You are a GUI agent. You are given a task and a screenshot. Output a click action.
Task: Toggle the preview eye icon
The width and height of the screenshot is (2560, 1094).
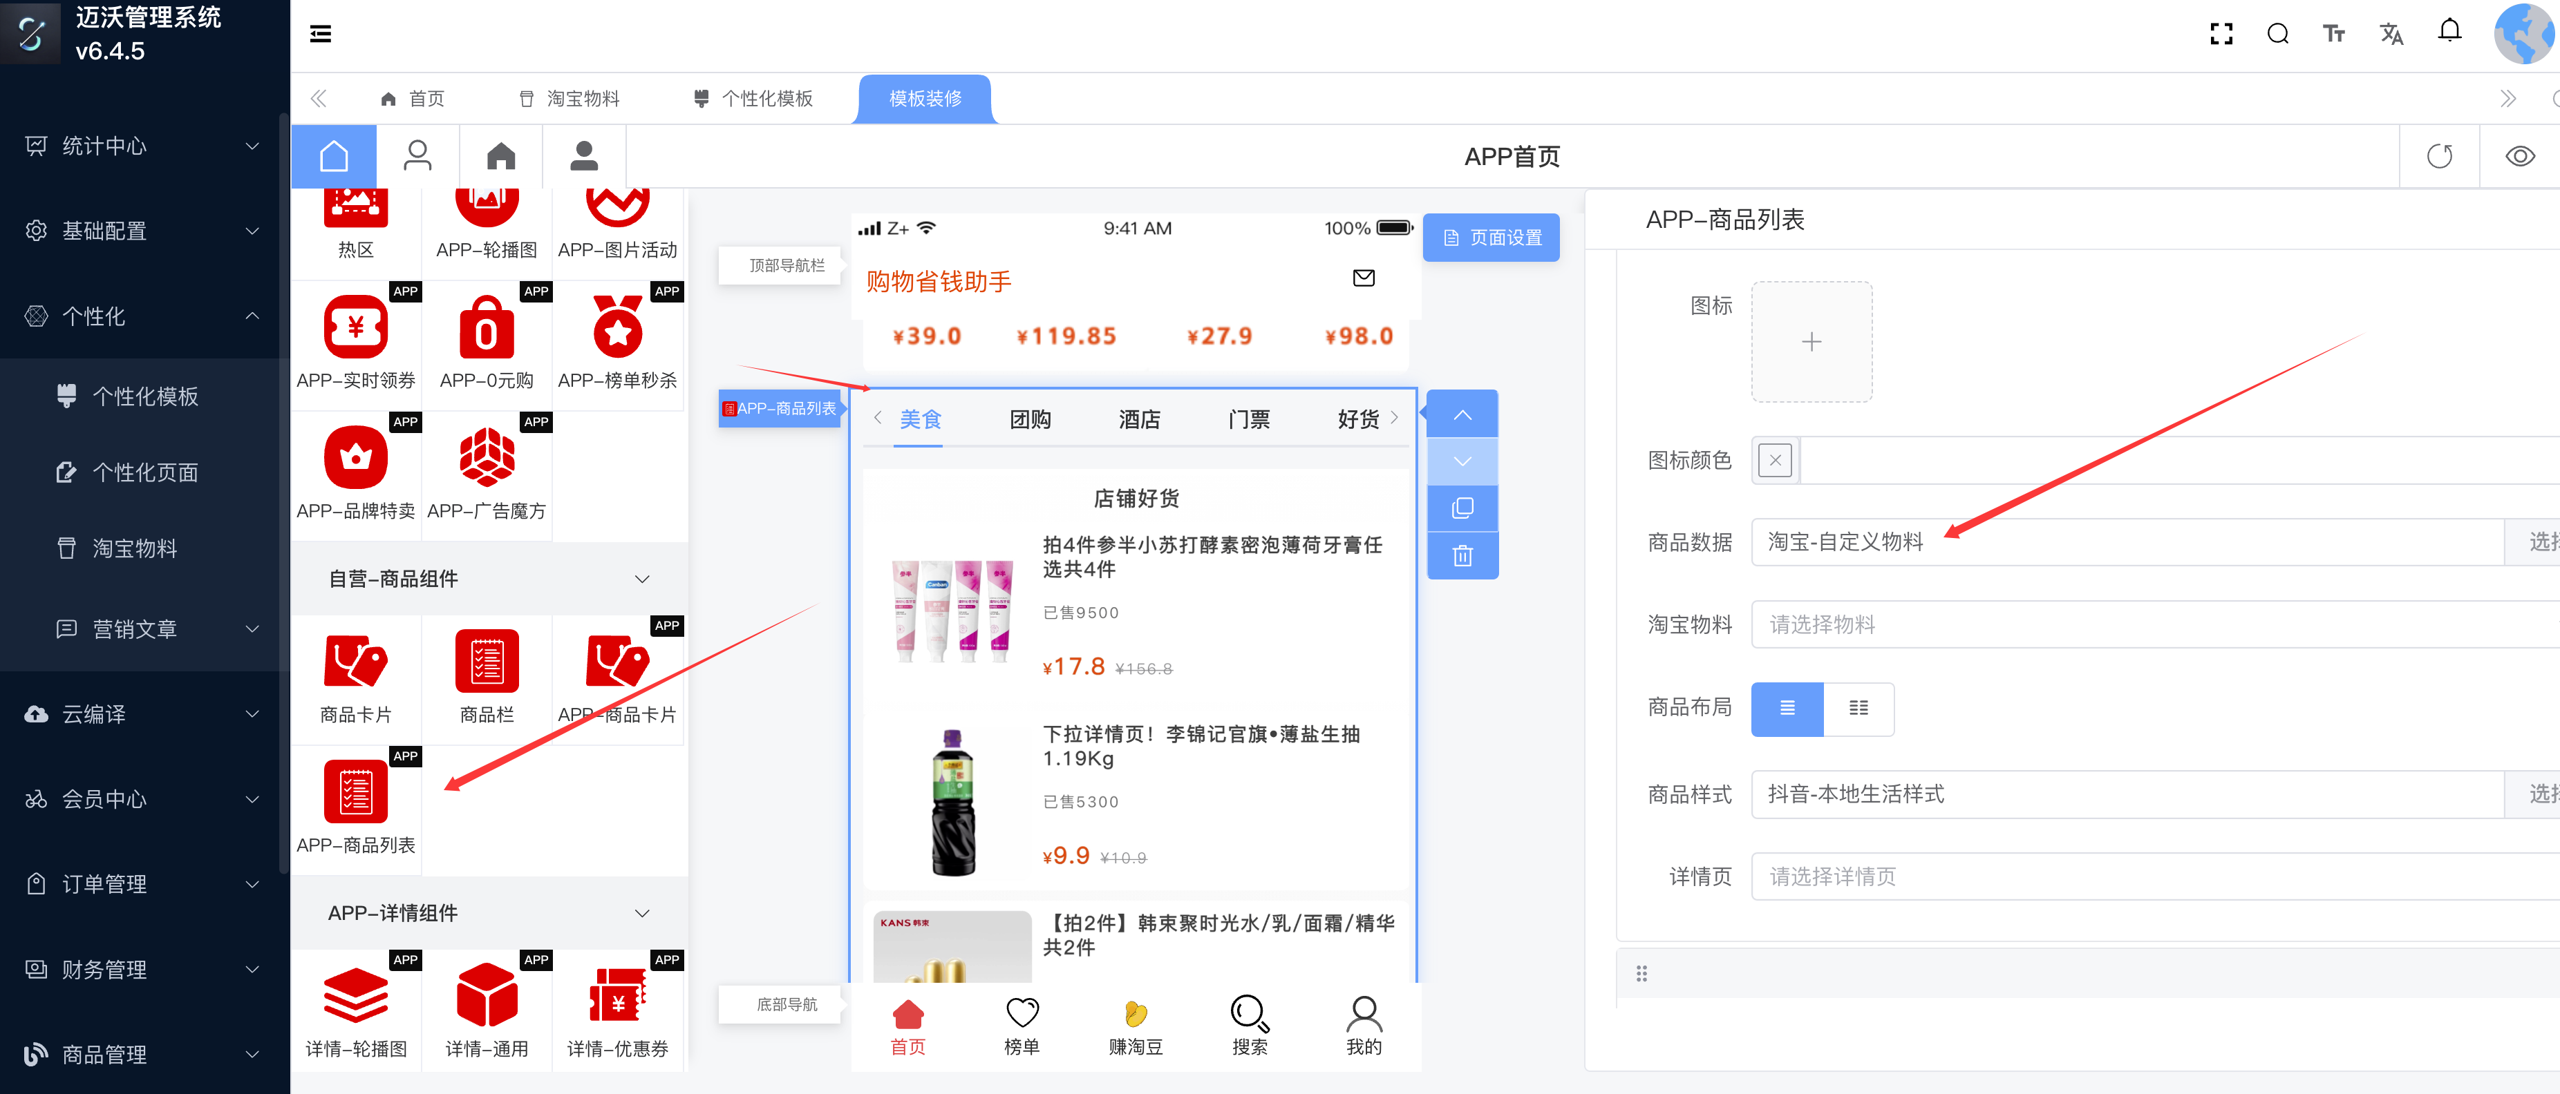point(2519,157)
